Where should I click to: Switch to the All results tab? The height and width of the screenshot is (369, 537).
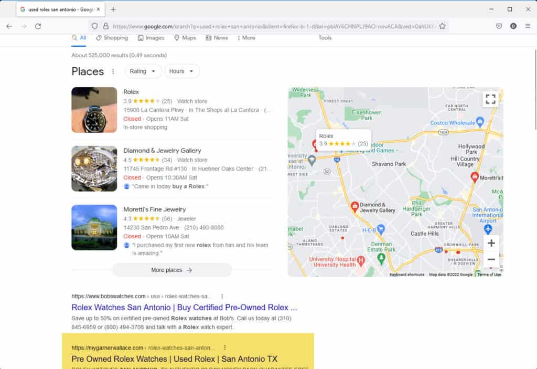(79, 38)
